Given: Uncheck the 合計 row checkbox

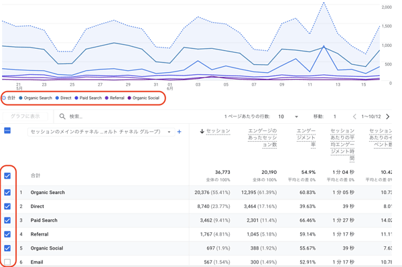Looking at the screenshot, I should click(x=7, y=176).
